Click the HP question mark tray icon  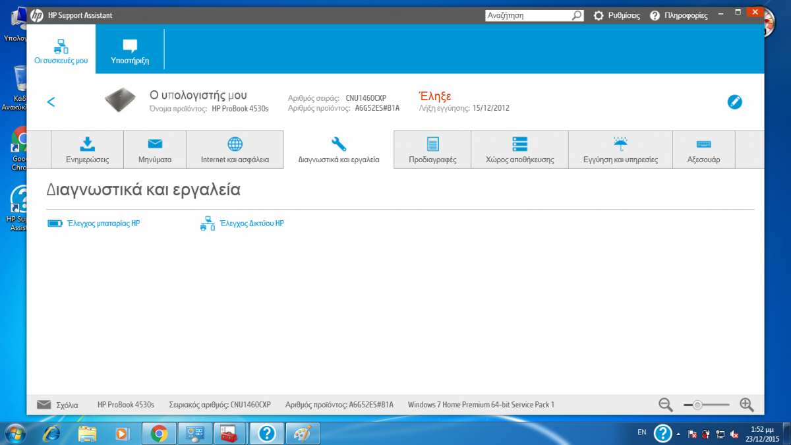click(662, 433)
